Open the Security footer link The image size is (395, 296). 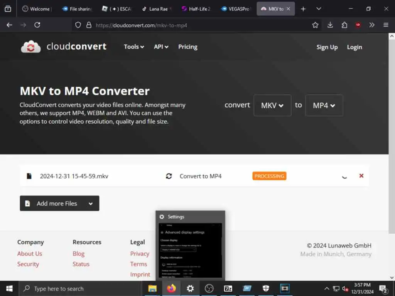(x=28, y=264)
